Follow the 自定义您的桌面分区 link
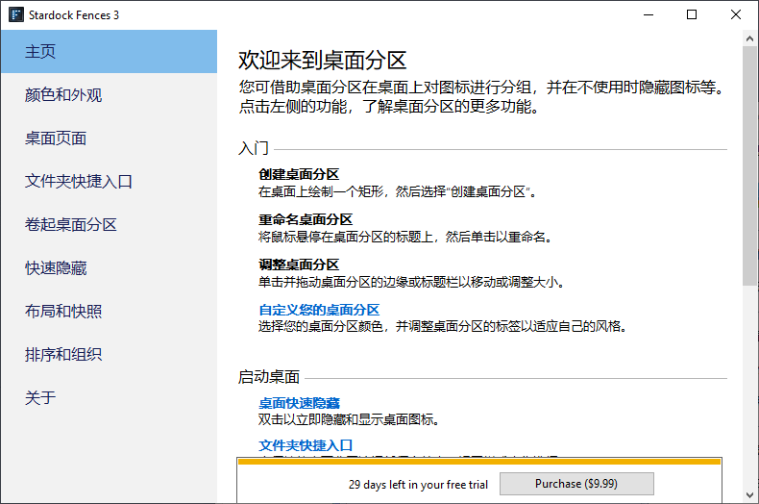 (319, 310)
